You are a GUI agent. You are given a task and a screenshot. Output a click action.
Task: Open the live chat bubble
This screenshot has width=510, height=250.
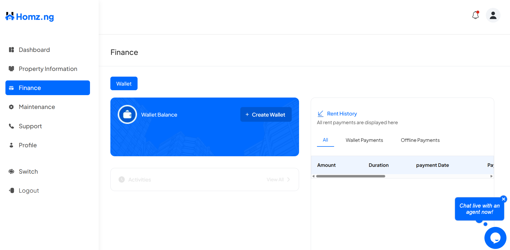coord(495,238)
